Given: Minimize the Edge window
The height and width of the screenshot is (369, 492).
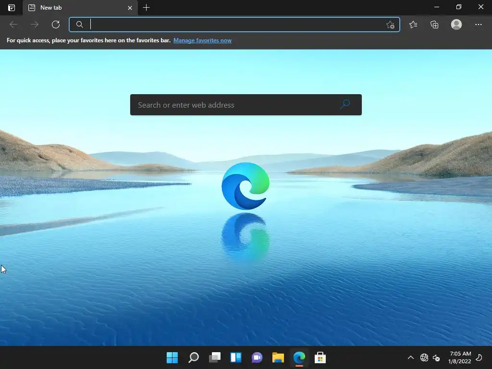Looking at the screenshot, I should pos(437,7).
